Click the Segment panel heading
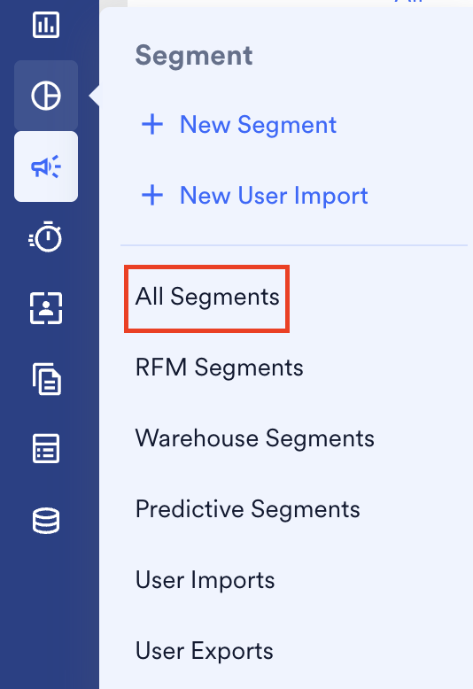 coord(194,56)
